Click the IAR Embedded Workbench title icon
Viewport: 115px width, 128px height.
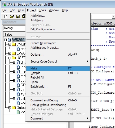(4, 4)
